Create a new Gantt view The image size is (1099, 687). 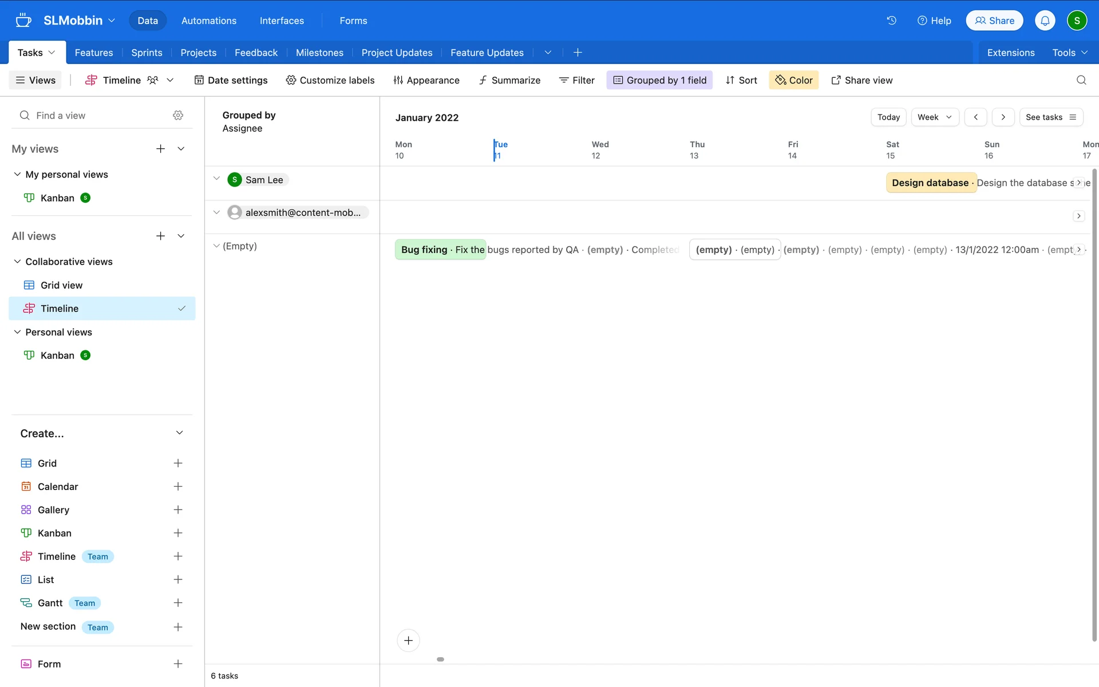click(x=178, y=603)
